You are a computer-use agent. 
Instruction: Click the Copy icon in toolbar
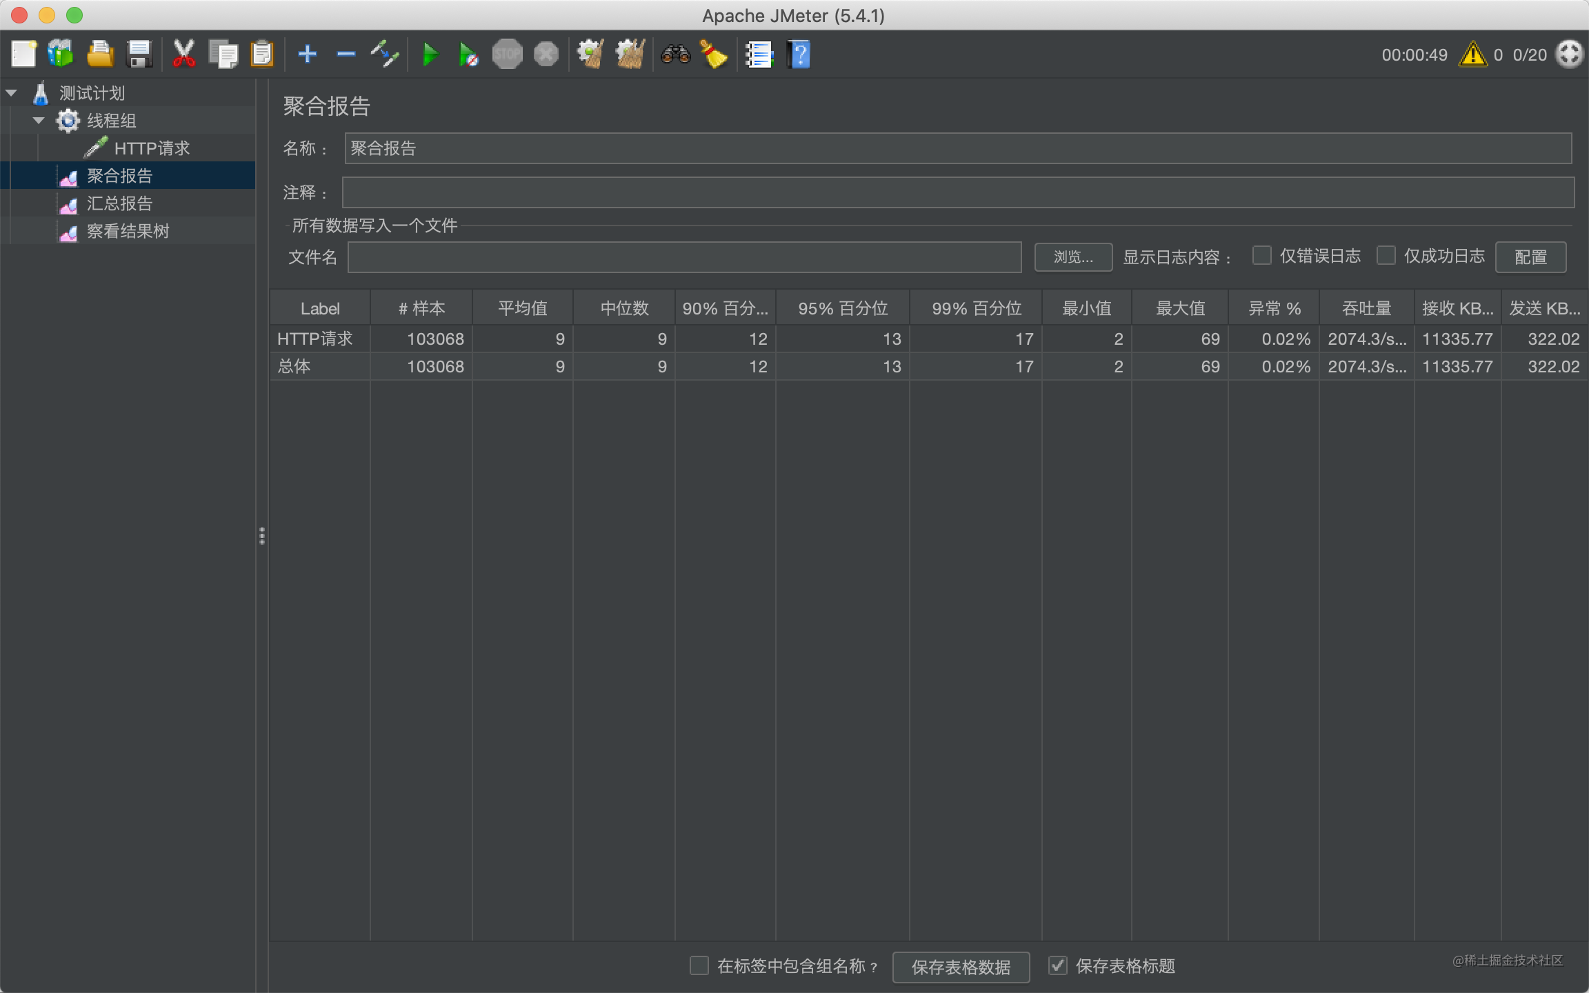point(223,54)
